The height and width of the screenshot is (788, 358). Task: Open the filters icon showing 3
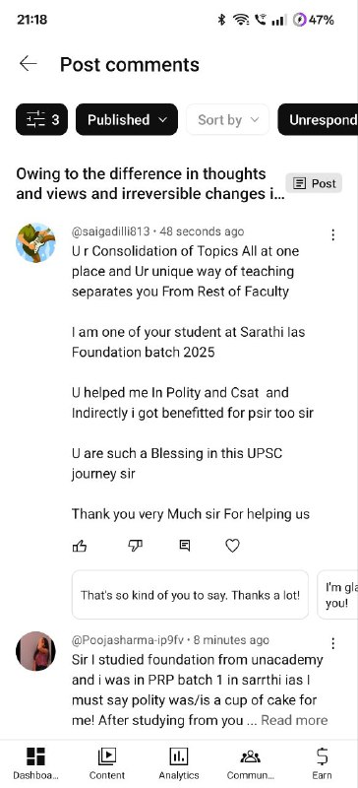pyautogui.click(x=41, y=119)
